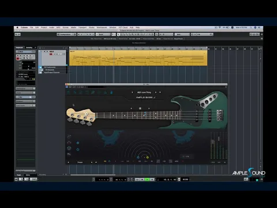Select next preset in Ample Bass
Screen dimensions: 277x208
[x=156, y=92]
